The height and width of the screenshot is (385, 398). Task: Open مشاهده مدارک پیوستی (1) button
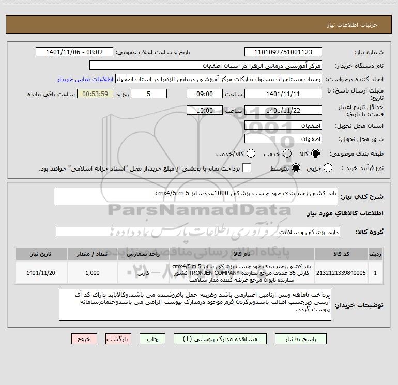click(220, 339)
